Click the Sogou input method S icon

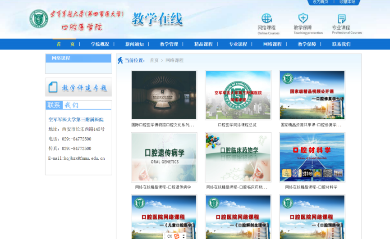(177, 236)
